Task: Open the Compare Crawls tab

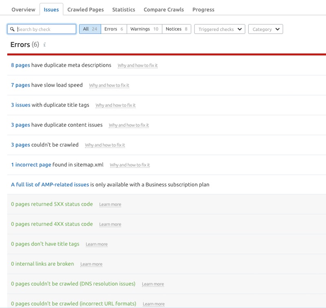Action: coord(164,9)
